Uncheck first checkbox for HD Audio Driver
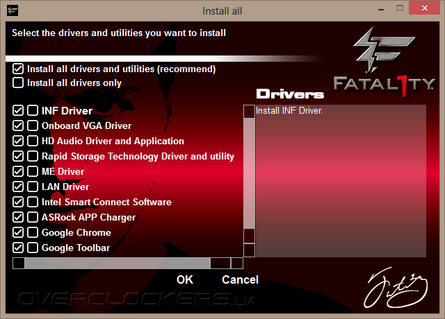This screenshot has width=445, height=319. click(x=18, y=141)
